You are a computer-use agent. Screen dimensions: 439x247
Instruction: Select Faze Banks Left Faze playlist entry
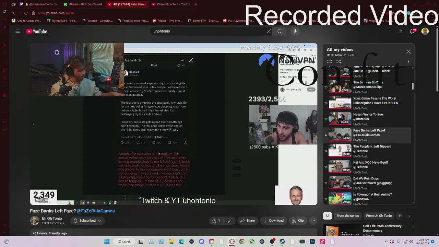[367, 135]
